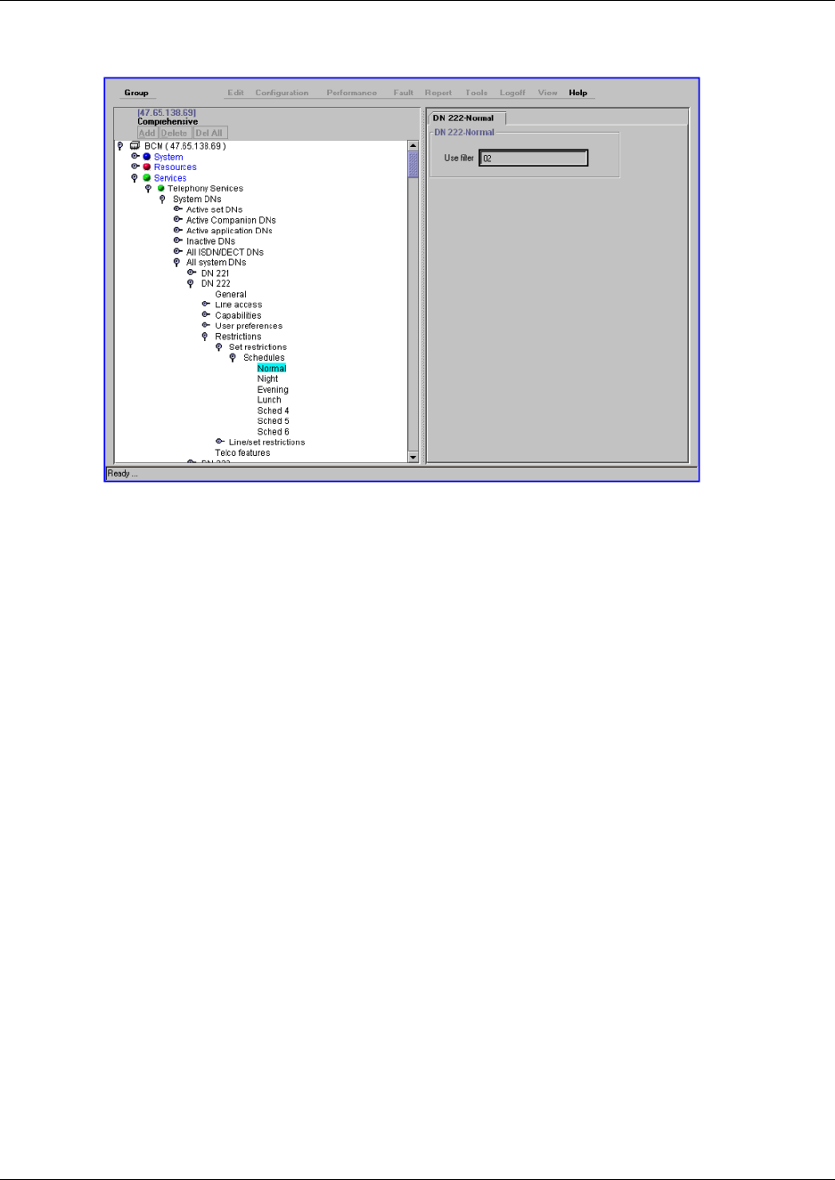This screenshot has width=835, height=1180.
Task: Click tree scrollbar up arrow
Action: 413,146
